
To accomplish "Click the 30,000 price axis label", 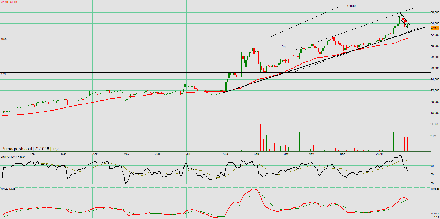I will (435, 46).
